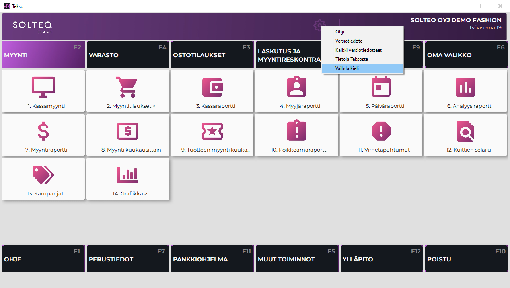Click the Myyntitilaukset shopping cart icon
The width and height of the screenshot is (510, 288).
coord(127,87)
